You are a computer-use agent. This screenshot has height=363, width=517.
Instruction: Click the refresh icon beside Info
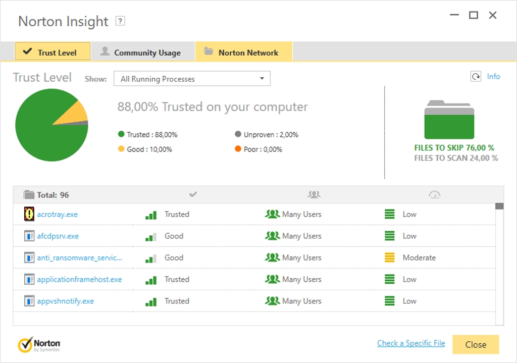(x=476, y=77)
